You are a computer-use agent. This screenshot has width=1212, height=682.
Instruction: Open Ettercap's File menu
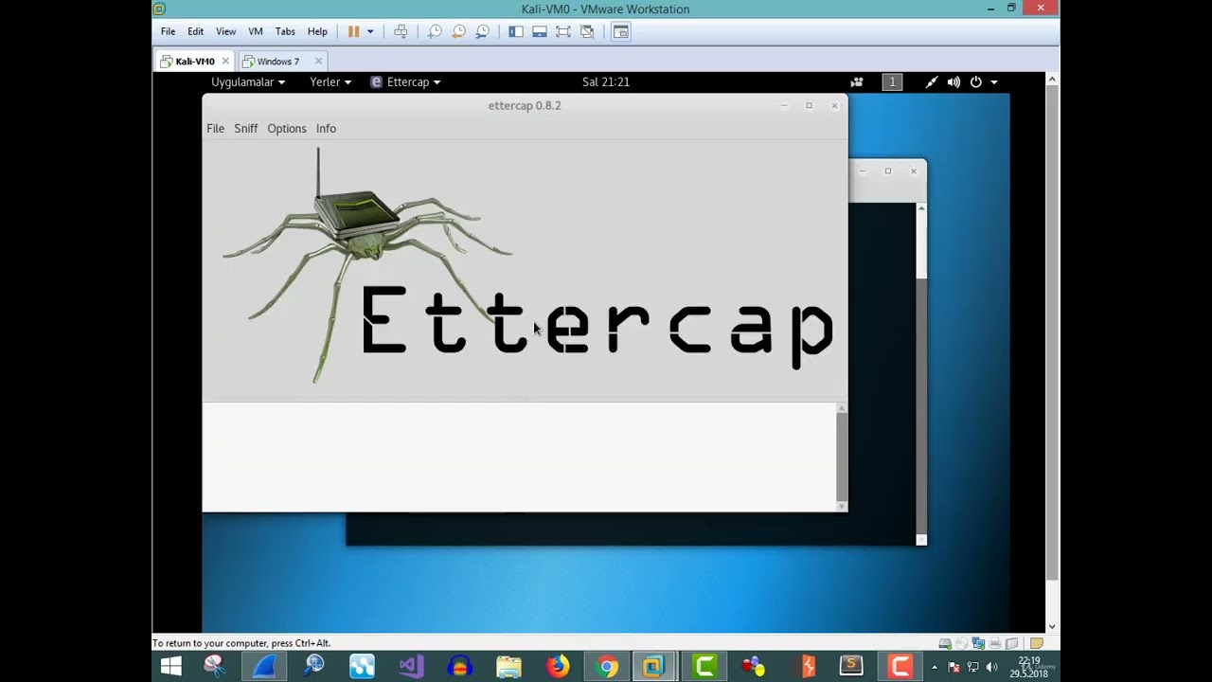(x=215, y=129)
